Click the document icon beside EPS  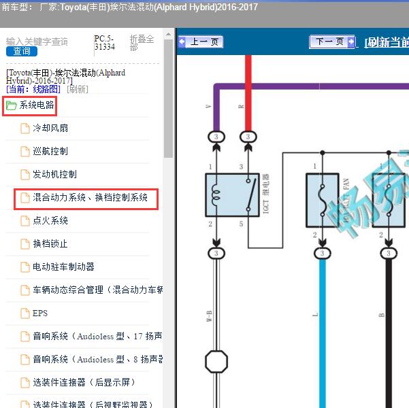click(25, 313)
